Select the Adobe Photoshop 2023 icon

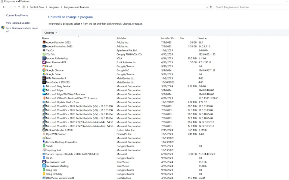tap(44, 46)
